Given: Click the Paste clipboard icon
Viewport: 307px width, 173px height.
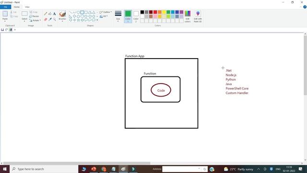Looking at the screenshot, I should pyautogui.click(x=5, y=14).
